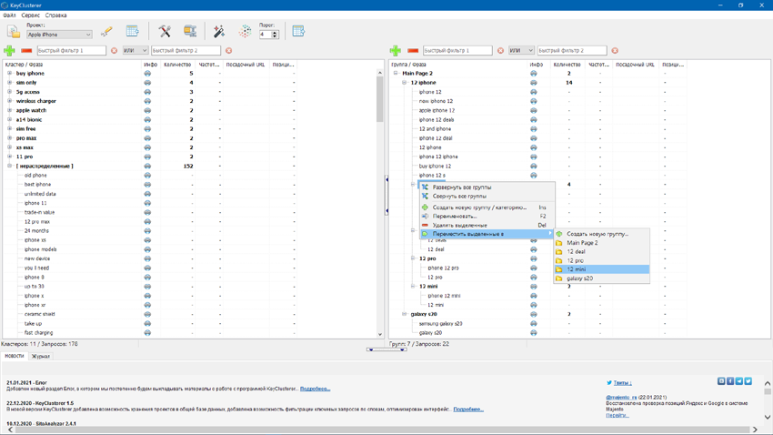The width and height of the screenshot is (773, 435).
Task: Click the rightmost table export toolbar icon
Action: point(298,31)
